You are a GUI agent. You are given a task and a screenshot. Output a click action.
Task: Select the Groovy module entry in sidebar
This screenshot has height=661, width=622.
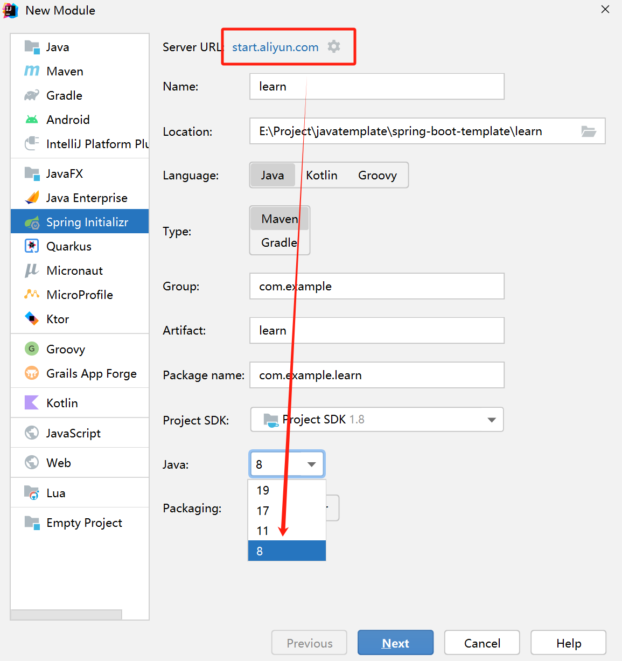click(80, 349)
